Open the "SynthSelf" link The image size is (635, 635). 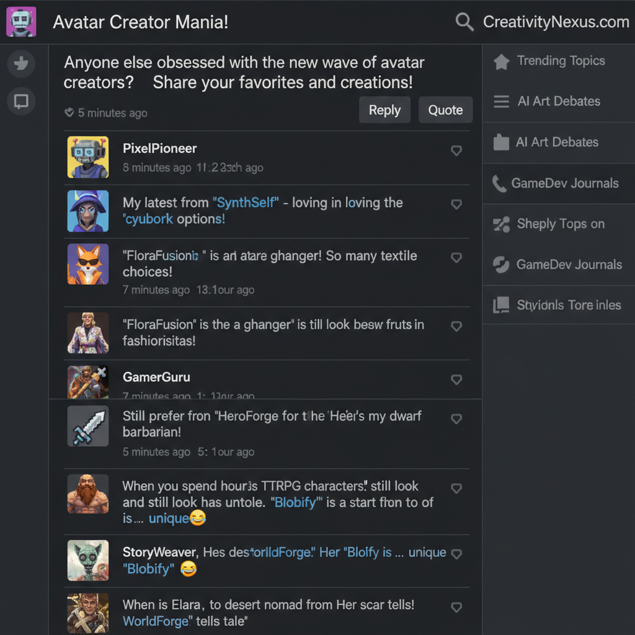coord(246,203)
